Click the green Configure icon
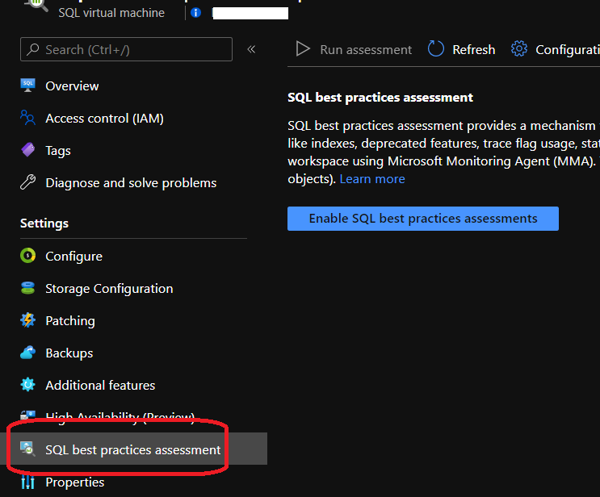The height and width of the screenshot is (497, 600). pos(28,256)
